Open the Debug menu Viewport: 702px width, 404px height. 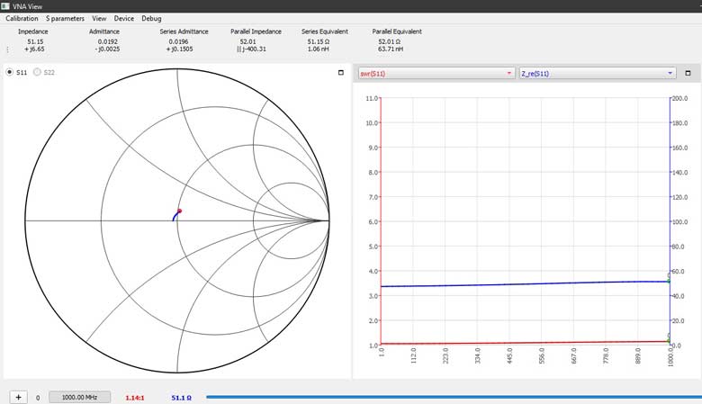click(x=151, y=18)
